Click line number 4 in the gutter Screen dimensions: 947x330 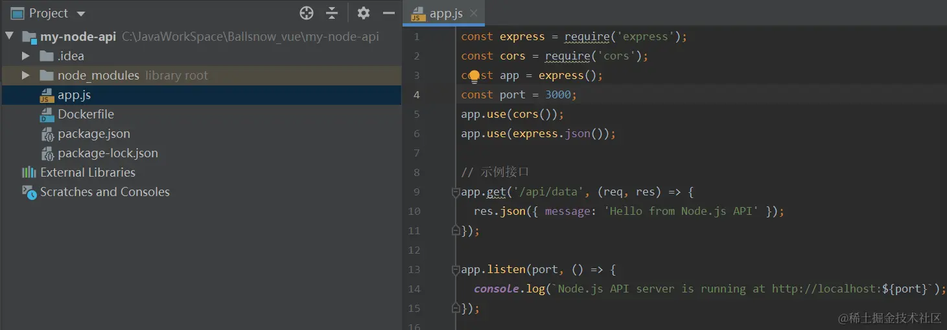(417, 95)
